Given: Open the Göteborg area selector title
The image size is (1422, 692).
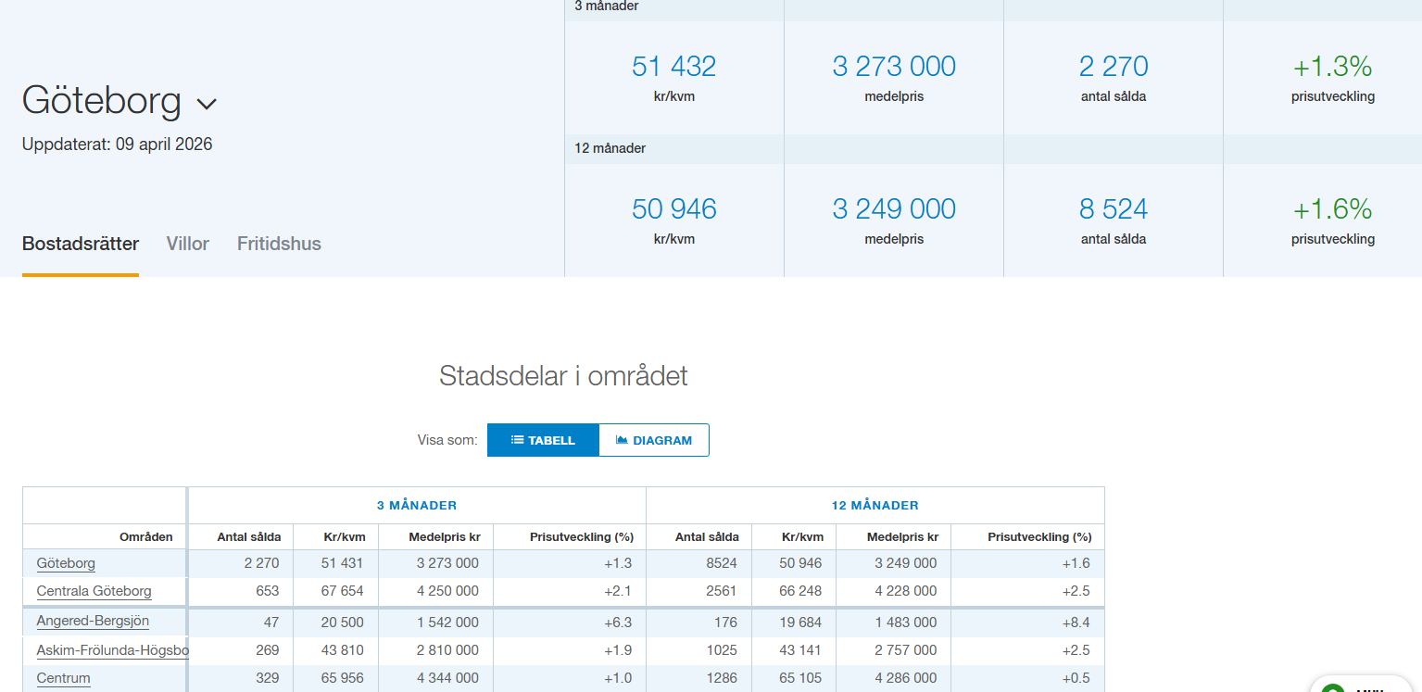Looking at the screenshot, I should [x=102, y=100].
